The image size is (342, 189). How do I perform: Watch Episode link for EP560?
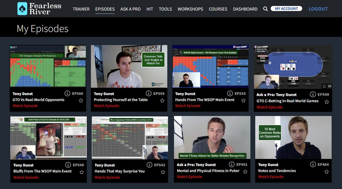tap(25, 106)
